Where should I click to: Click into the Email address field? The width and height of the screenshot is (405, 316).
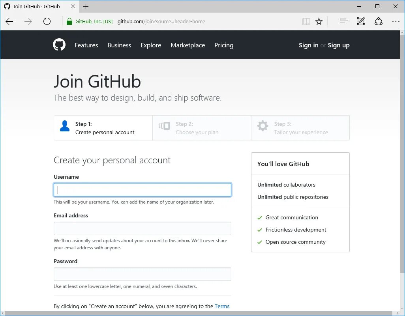(x=142, y=228)
